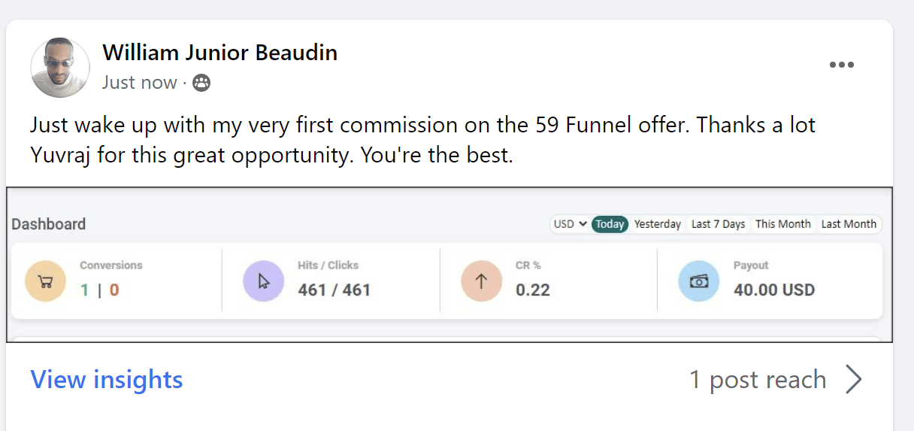Open the three-dots post options menu
This screenshot has width=914, height=431.
[x=841, y=65]
